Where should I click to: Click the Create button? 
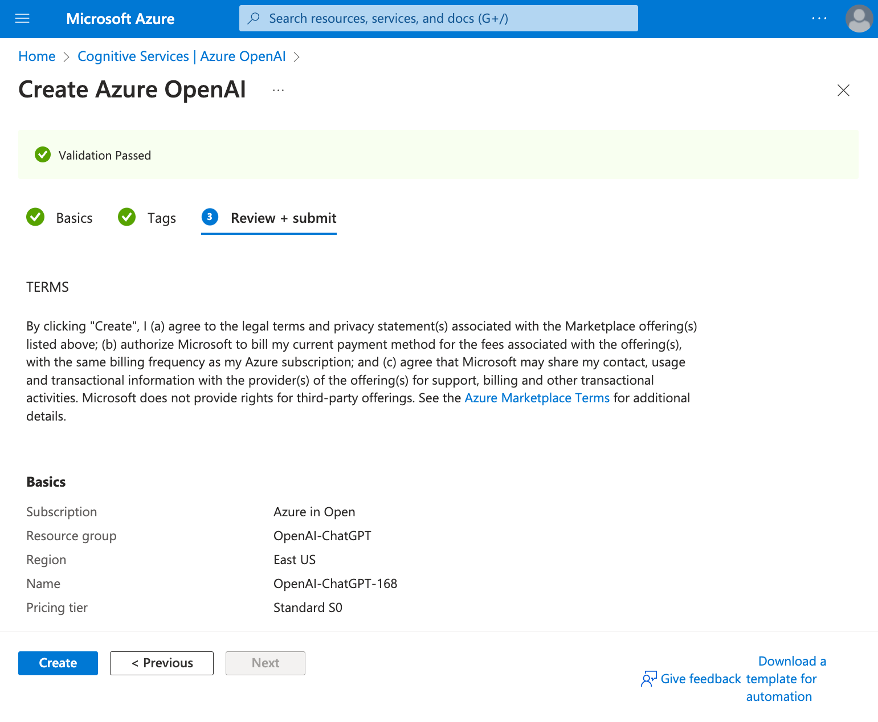tap(58, 663)
